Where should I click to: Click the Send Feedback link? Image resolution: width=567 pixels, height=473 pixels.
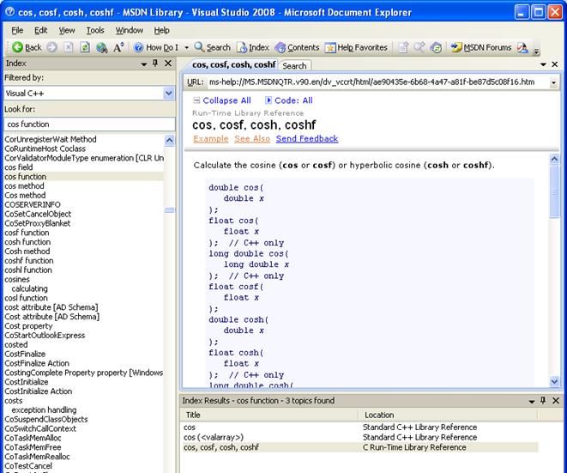coord(307,138)
